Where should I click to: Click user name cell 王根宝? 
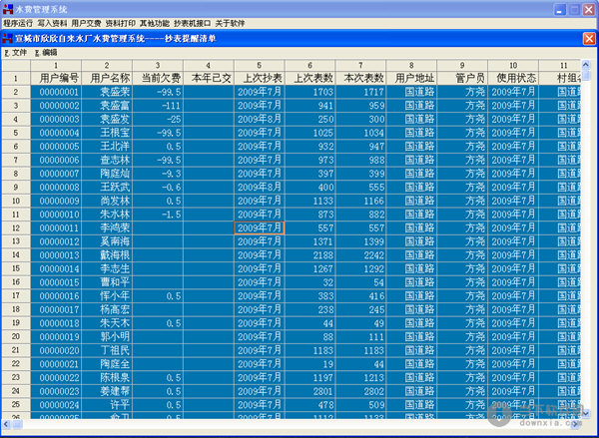(107, 133)
